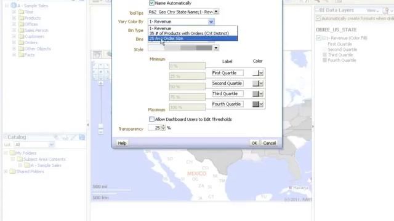Decrease Transparency with down arrow
The image size is (394, 221).
coord(163,130)
